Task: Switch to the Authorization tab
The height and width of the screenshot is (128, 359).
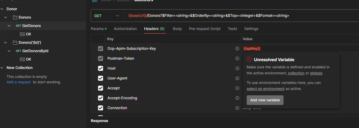Action: coord(125,29)
